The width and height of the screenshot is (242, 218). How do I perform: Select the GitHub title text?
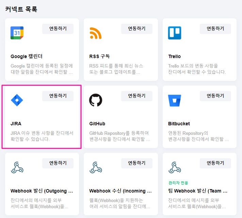click(x=97, y=124)
